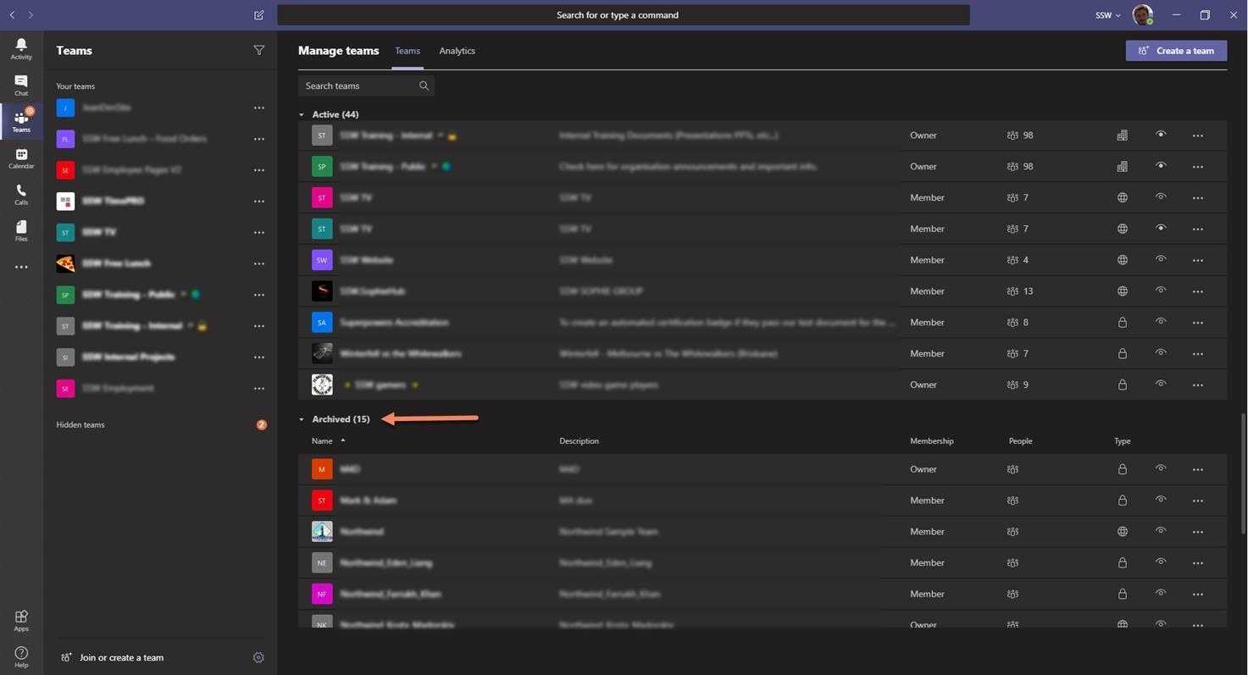Click the filter icon beside Teams header
Viewport: 1248px width, 675px height.
click(259, 50)
